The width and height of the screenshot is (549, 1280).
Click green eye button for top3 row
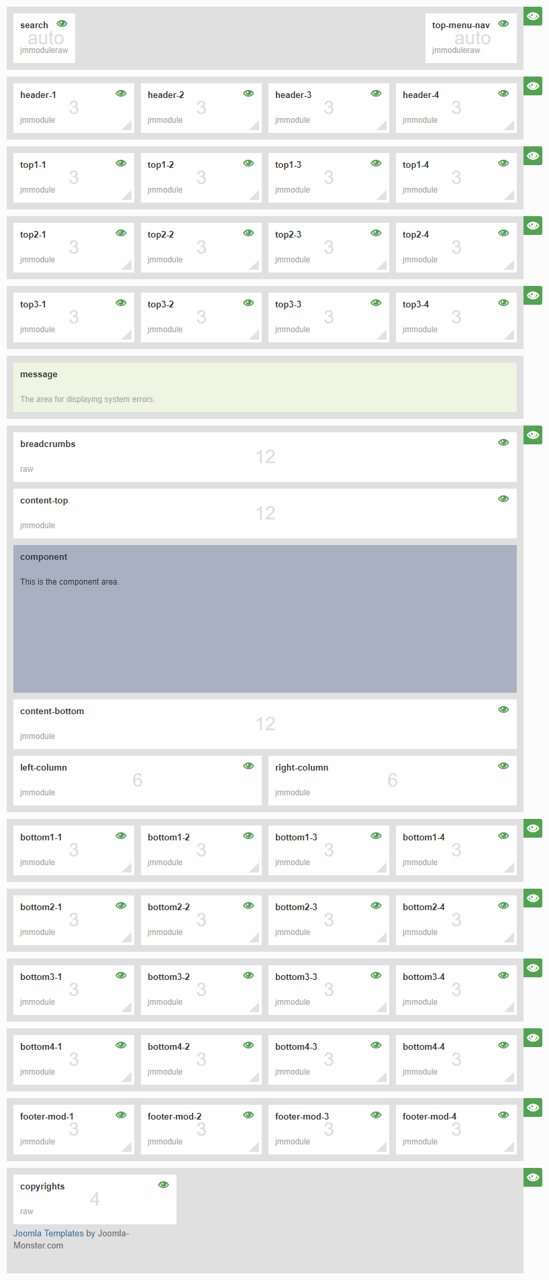coord(533,295)
